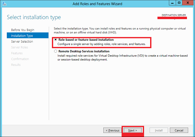
Task: Click Server Roles in the sidebar
Action: (20, 47)
